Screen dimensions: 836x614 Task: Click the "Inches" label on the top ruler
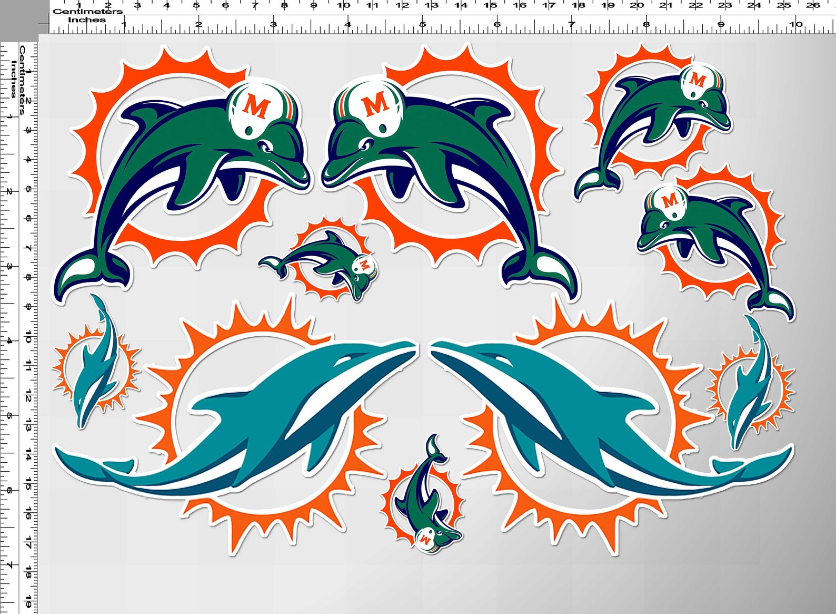pyautogui.click(x=87, y=20)
